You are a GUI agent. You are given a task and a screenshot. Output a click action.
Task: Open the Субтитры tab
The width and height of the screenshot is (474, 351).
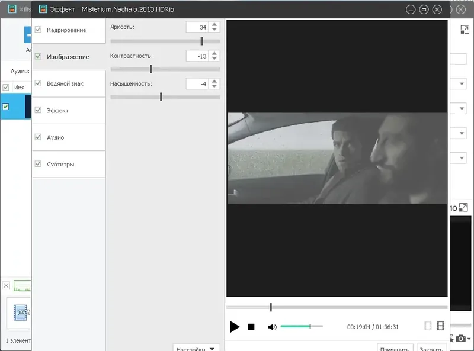point(69,164)
